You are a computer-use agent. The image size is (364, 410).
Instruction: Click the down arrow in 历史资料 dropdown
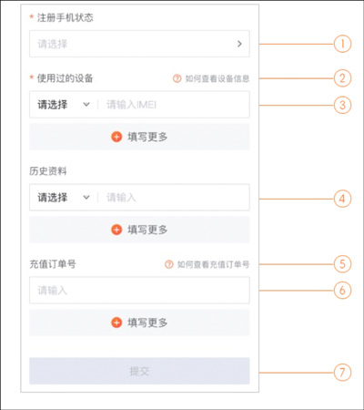tap(86, 198)
